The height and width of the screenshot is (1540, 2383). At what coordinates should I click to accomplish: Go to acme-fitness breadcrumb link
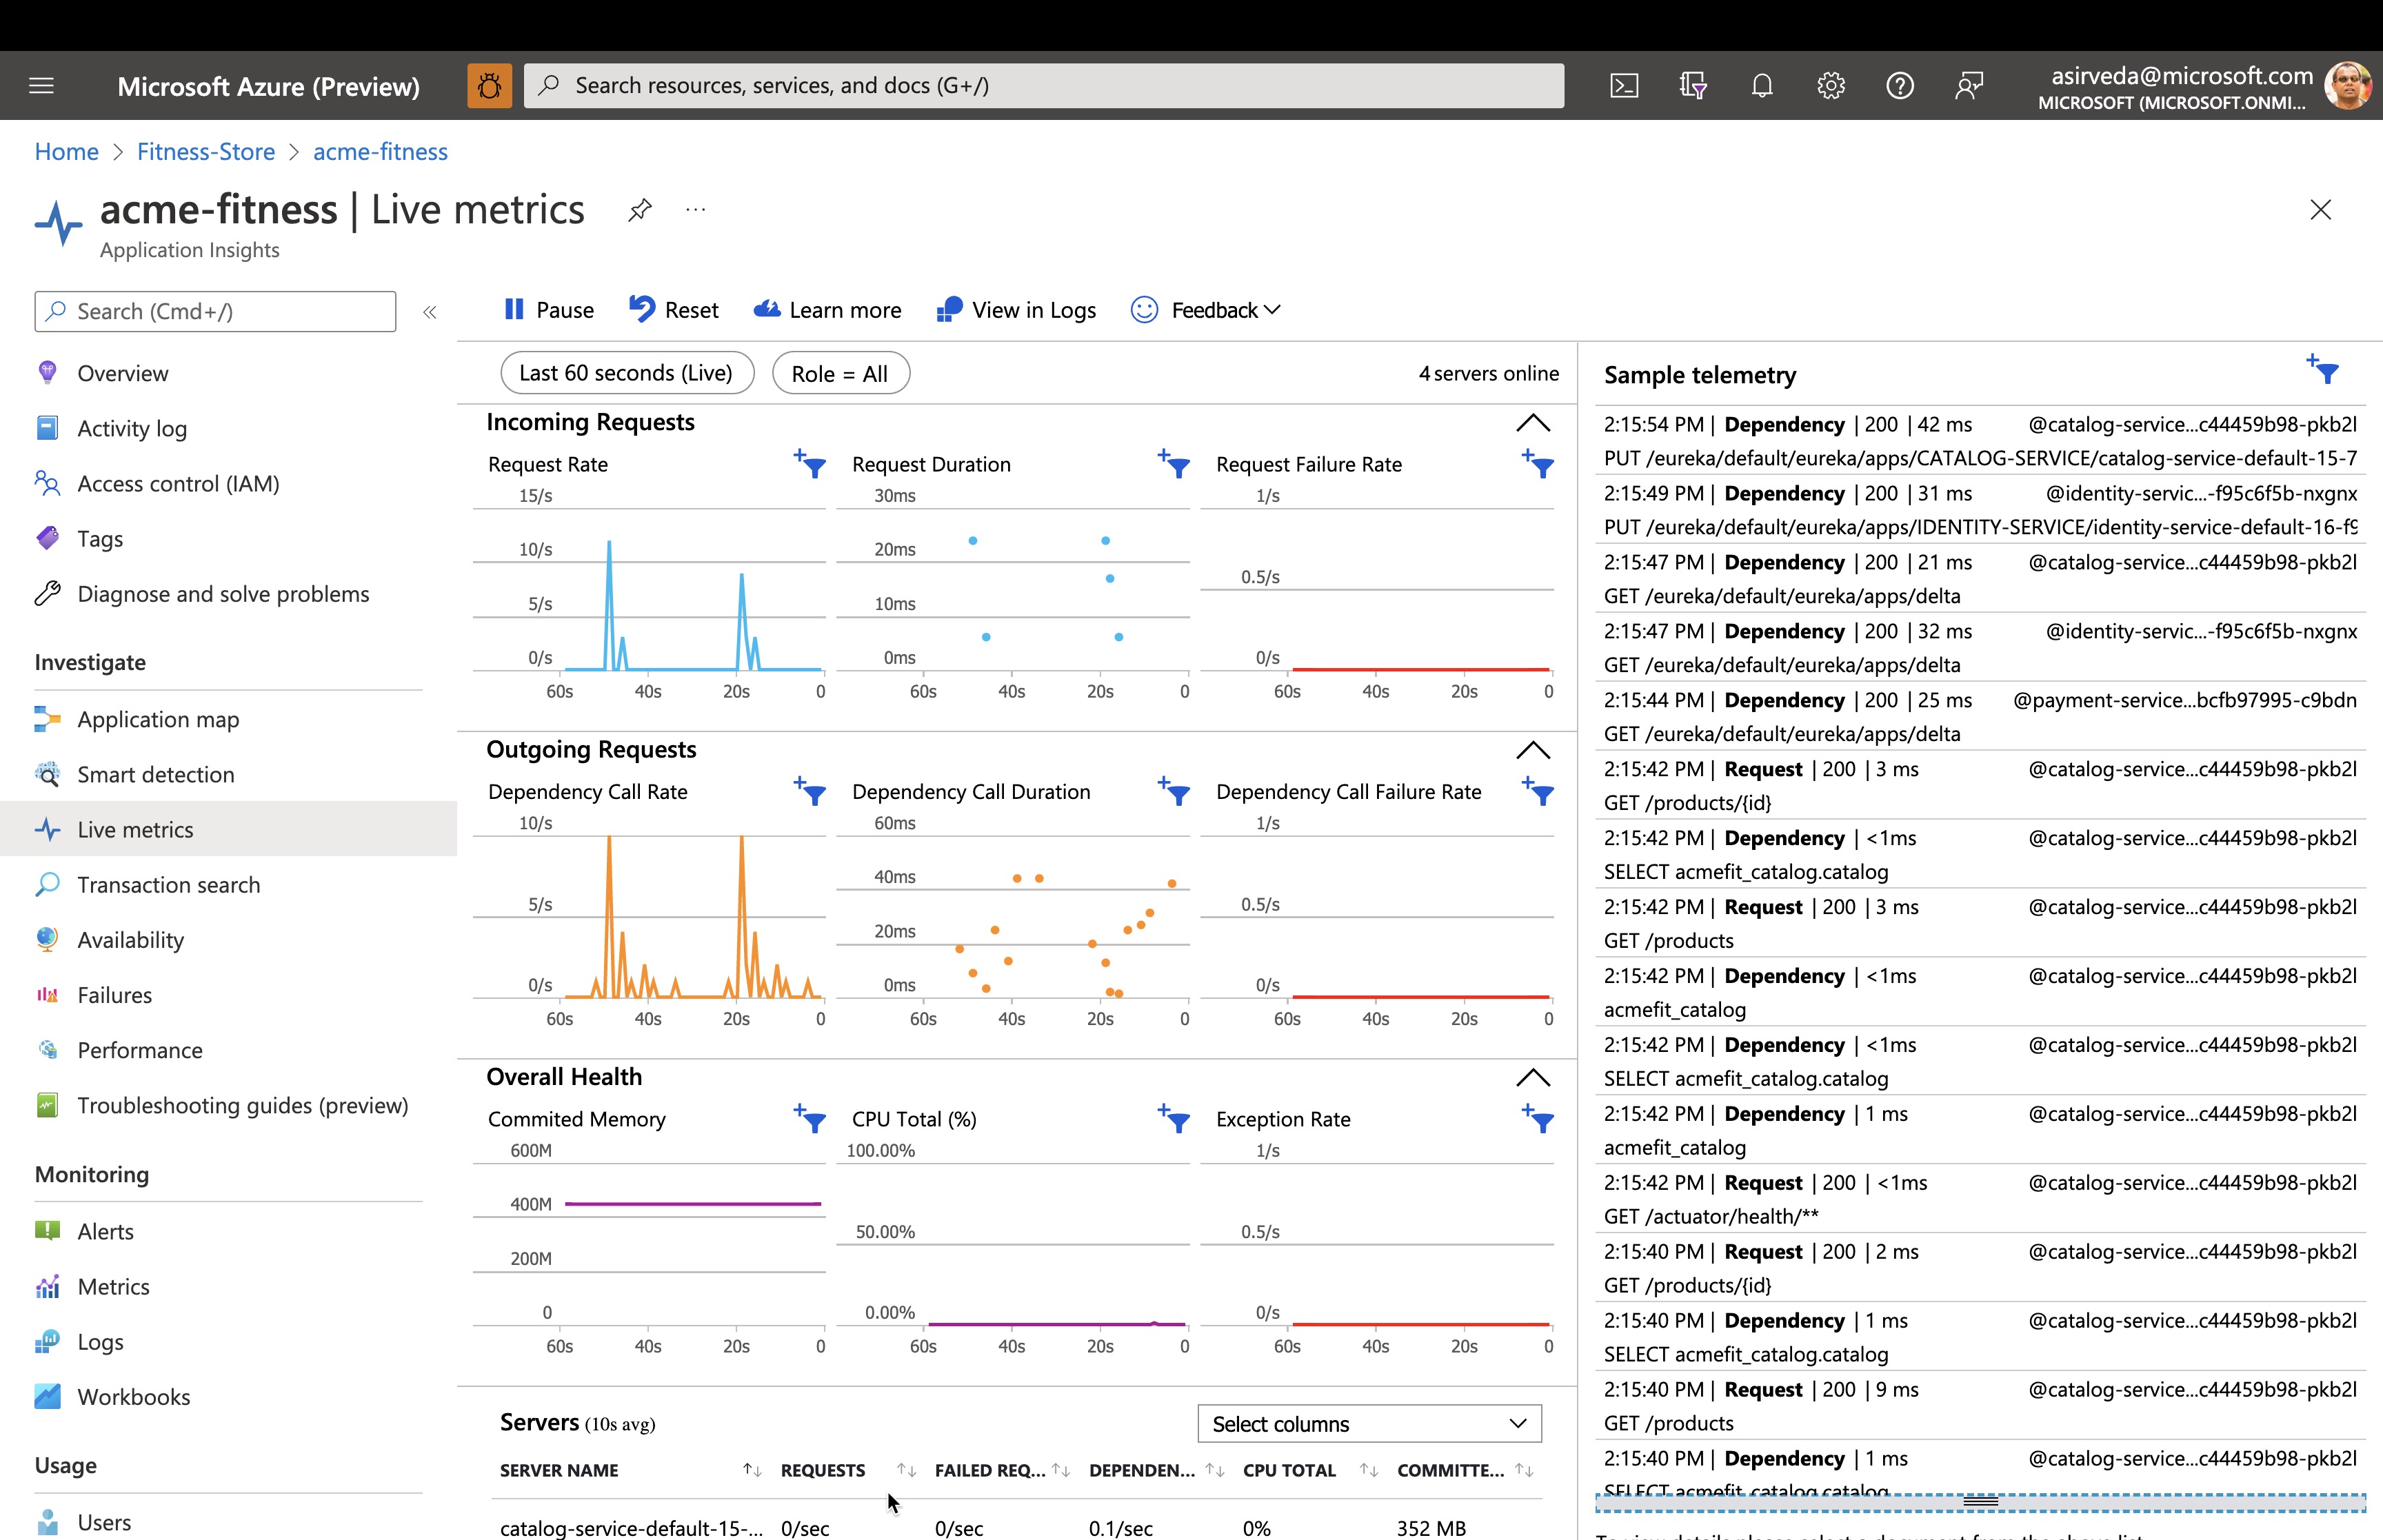[380, 151]
